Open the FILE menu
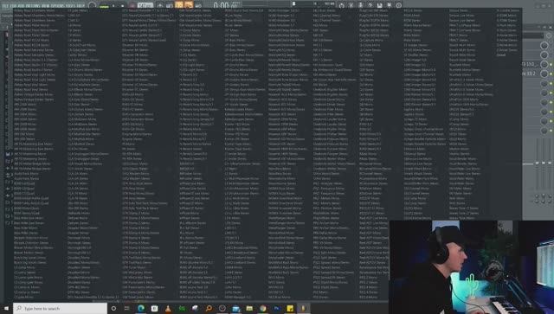Viewport: 554px width, 314px height. coord(6,6)
